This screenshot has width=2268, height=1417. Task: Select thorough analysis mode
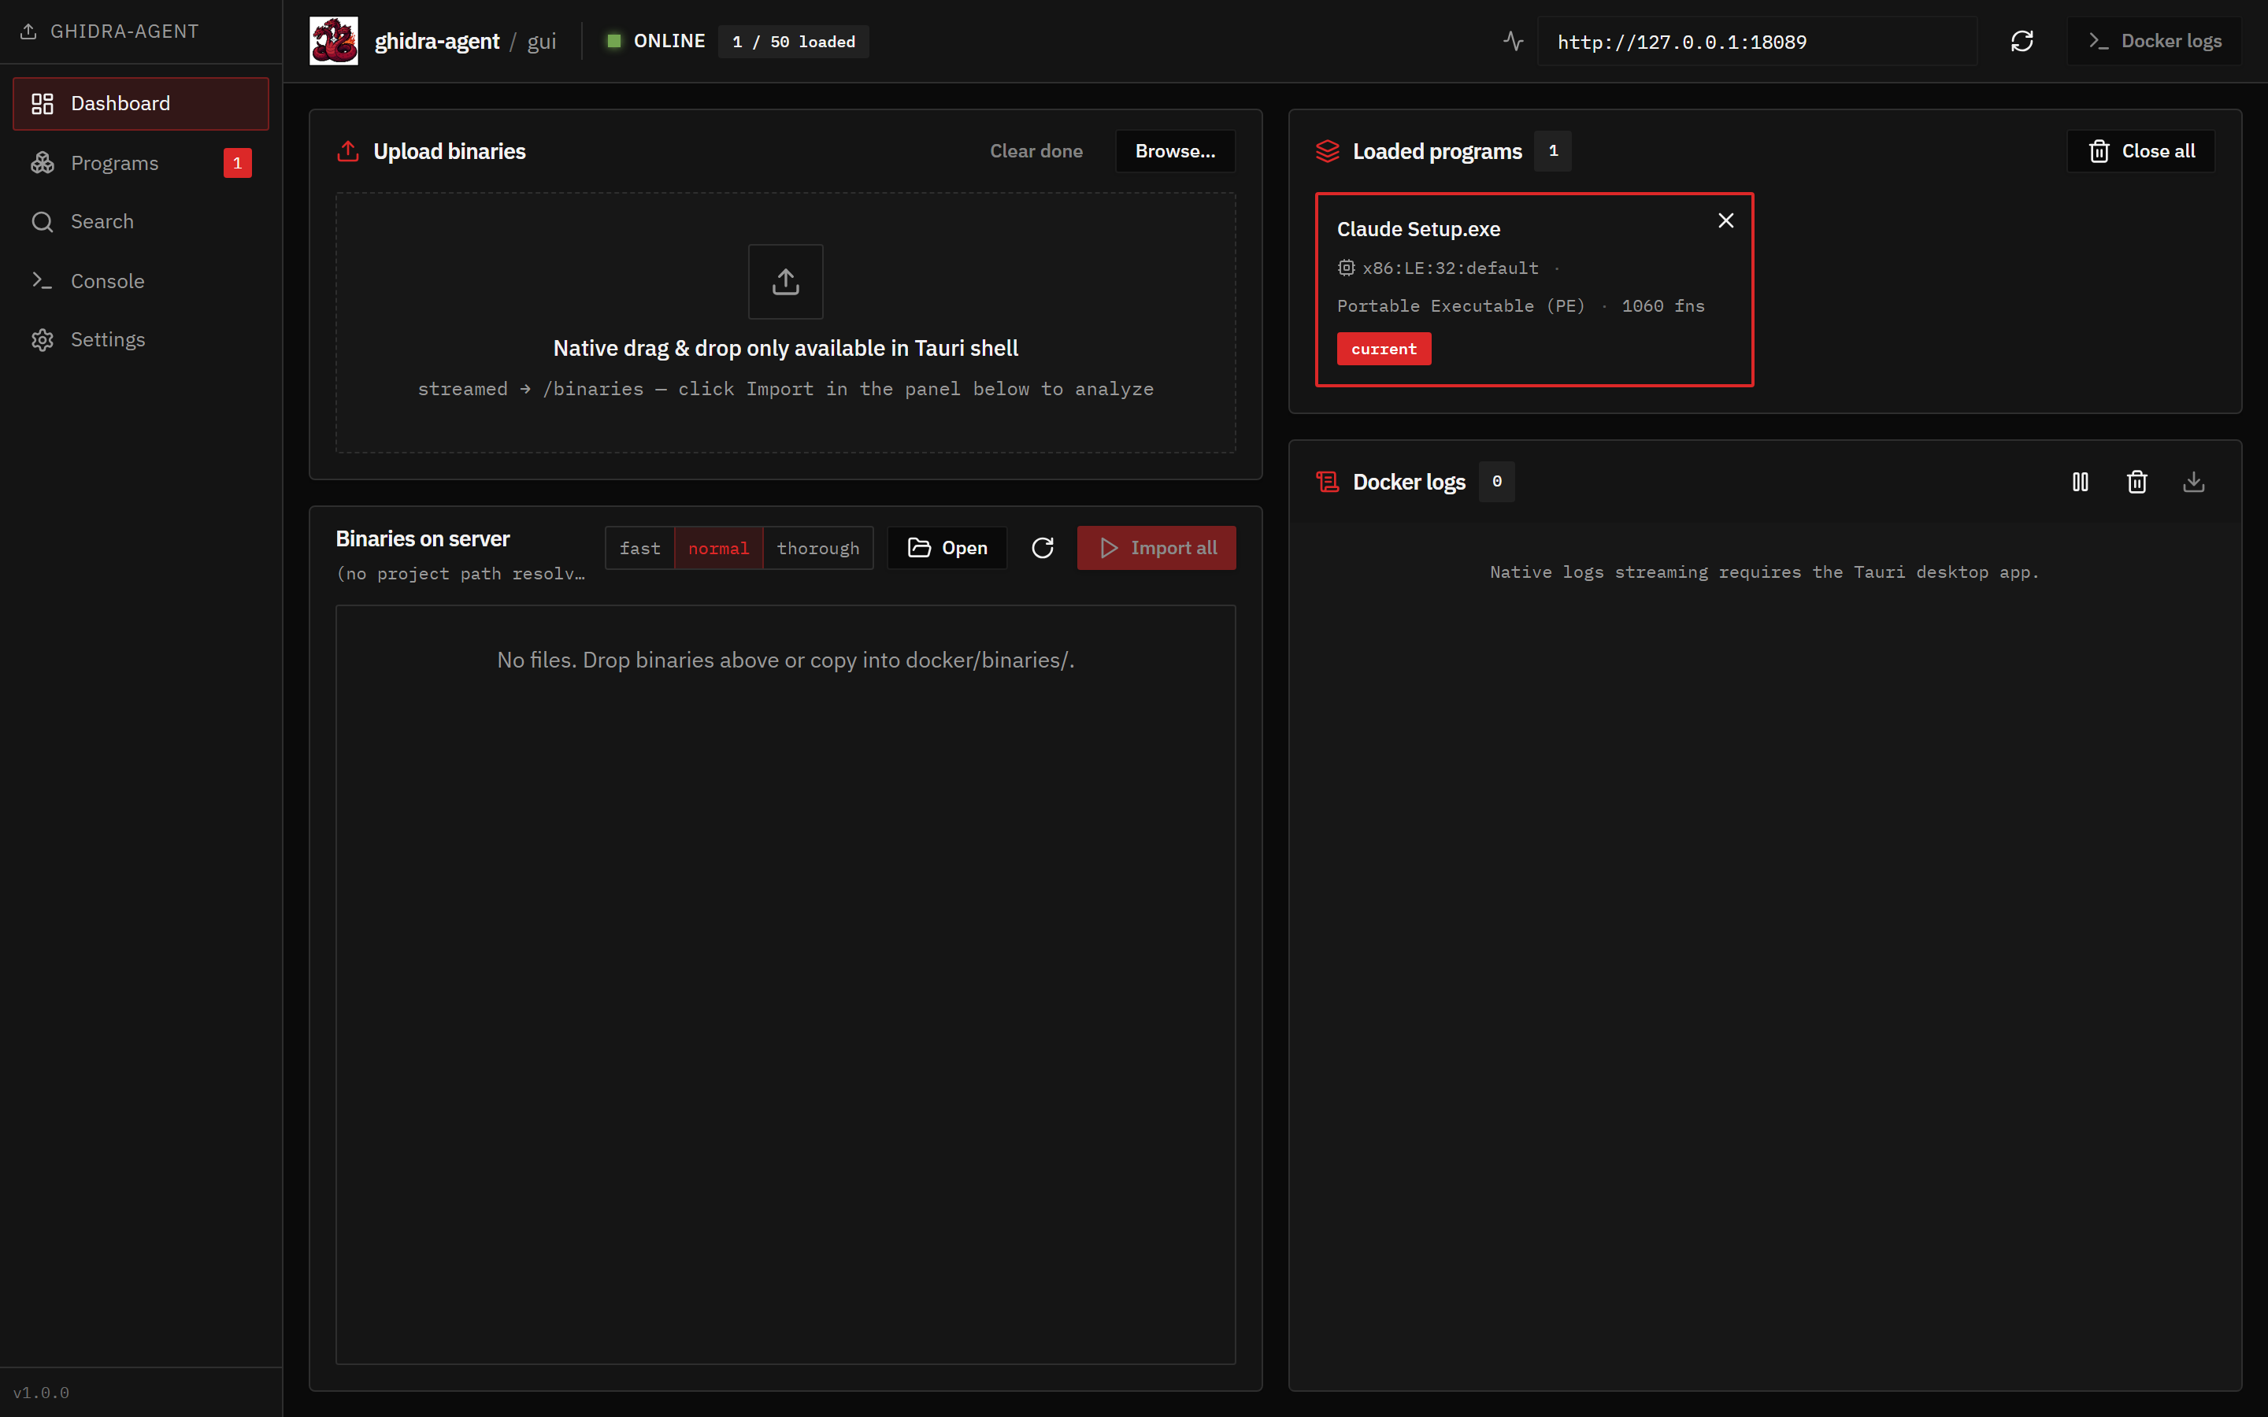point(817,548)
